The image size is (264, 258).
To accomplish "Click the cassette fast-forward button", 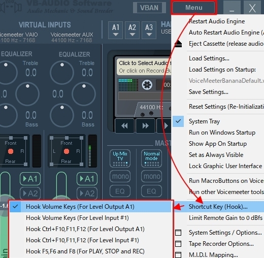I will click(x=145, y=126).
